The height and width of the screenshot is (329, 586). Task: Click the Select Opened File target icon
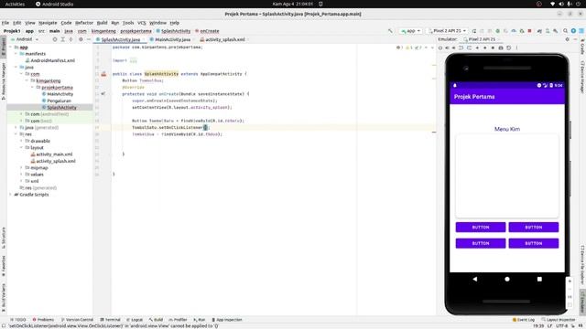click(x=55, y=39)
